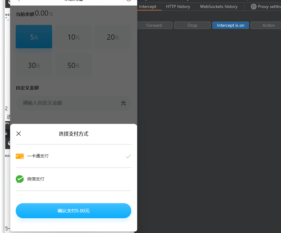This screenshot has height=233, width=281.
Task: Click the green checkmark beside 一卡通支付
Action: pos(128,156)
